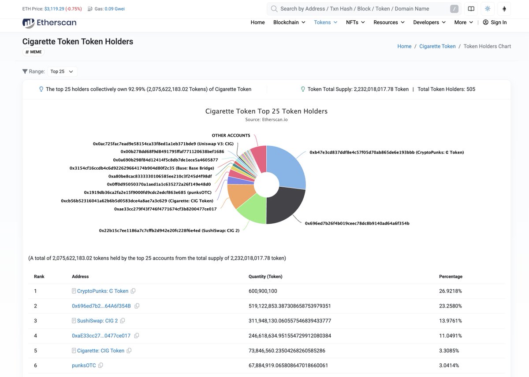The height and width of the screenshot is (377, 529).
Task: Copy the SushiSwap: CIG 2 address
Action: [123, 321]
